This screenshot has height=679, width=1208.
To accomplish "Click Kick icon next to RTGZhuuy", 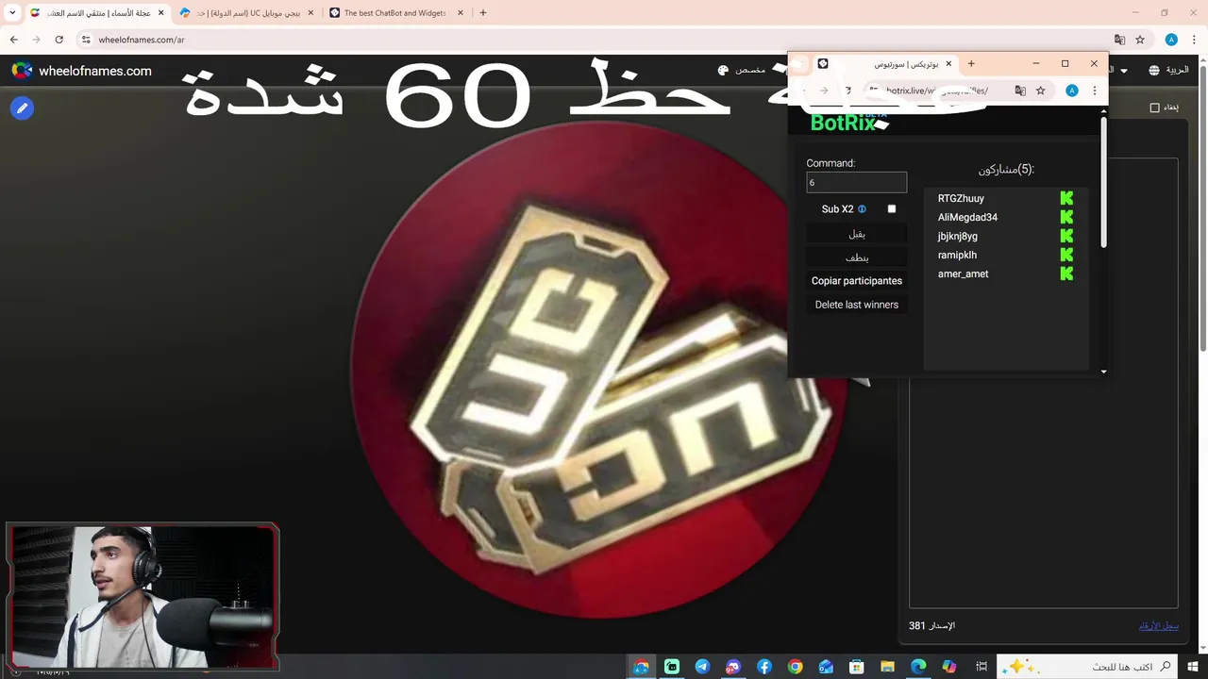I will pos(1066,198).
